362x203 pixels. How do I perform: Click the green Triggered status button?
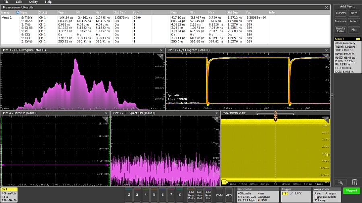(x=351, y=191)
